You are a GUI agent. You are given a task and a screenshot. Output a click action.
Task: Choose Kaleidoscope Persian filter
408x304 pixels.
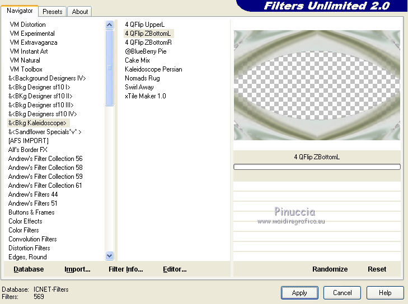click(x=153, y=69)
